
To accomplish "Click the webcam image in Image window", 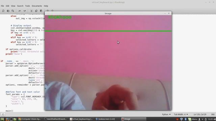I will click(x=108, y=63).
